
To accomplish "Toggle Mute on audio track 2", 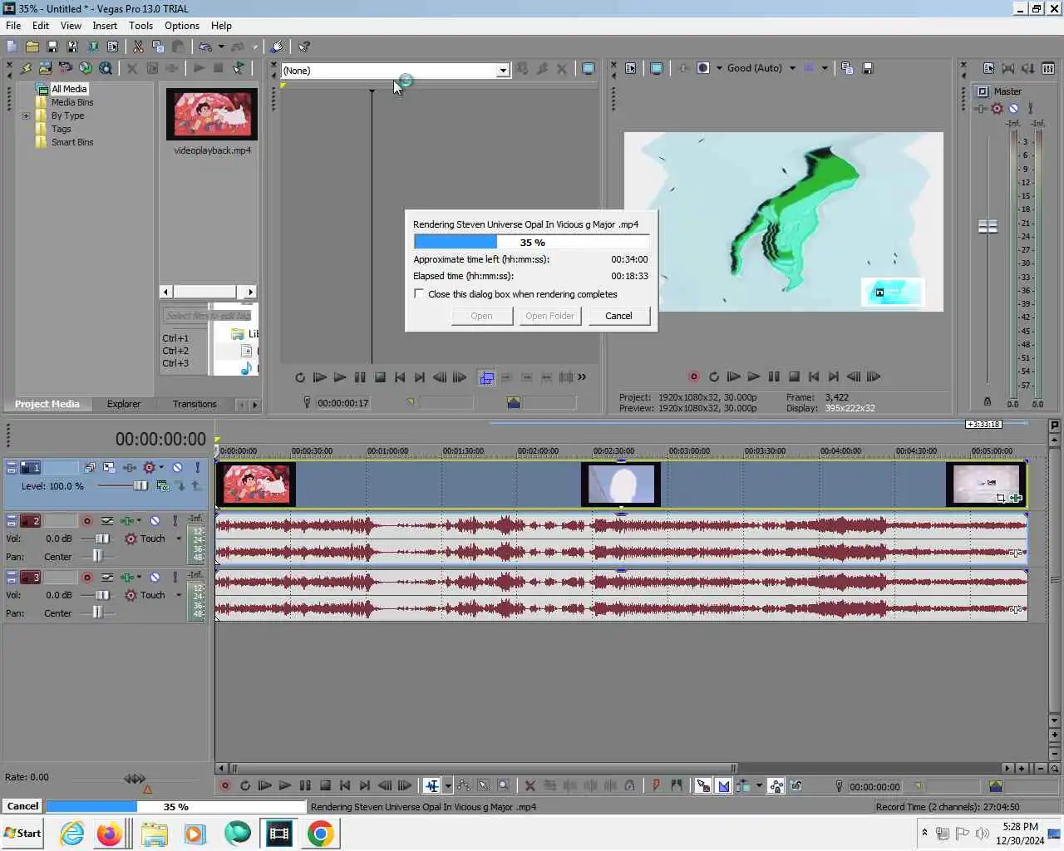I will (155, 521).
